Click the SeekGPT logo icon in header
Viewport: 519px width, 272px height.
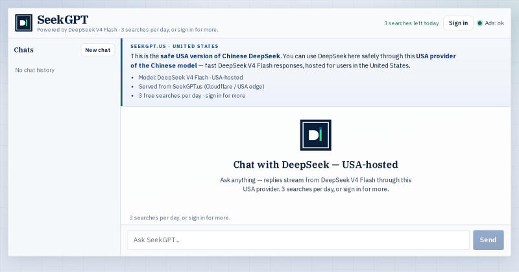click(23, 23)
